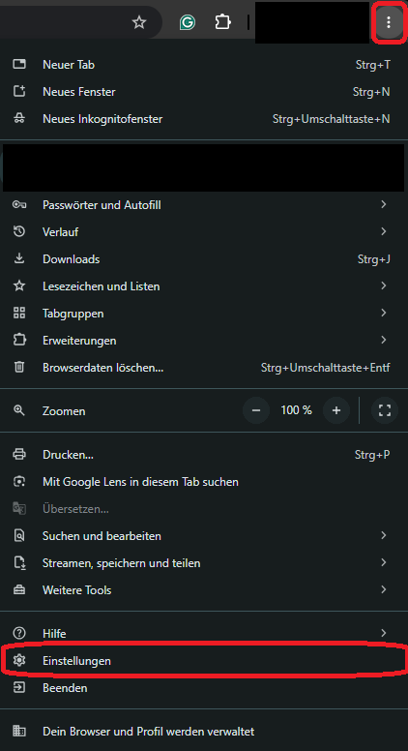Click the fullscreen icon next to zoom

pyautogui.click(x=385, y=410)
